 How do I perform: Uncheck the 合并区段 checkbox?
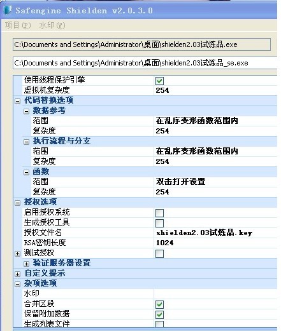pyautogui.click(x=159, y=304)
